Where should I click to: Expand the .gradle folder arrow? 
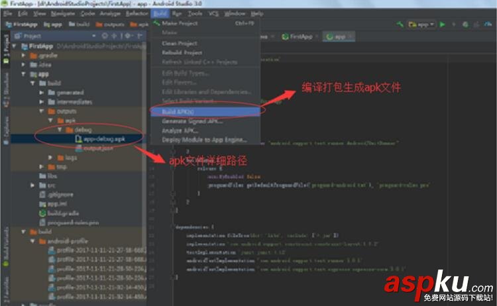tap(23, 56)
